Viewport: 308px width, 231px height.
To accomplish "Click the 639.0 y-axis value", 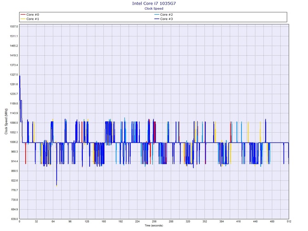I will [x=14, y=219].
